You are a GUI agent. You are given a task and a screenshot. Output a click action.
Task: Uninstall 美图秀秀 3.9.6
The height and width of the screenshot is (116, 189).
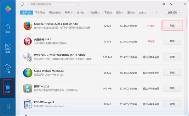tap(172, 41)
